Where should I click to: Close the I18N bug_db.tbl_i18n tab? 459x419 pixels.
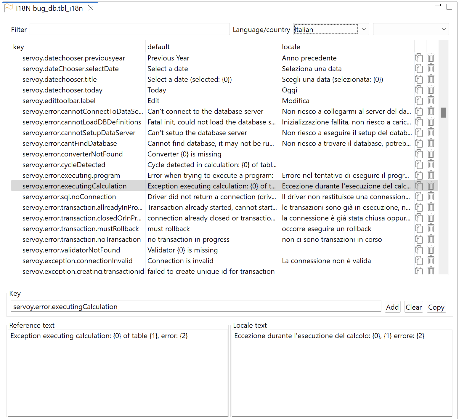tap(91, 8)
